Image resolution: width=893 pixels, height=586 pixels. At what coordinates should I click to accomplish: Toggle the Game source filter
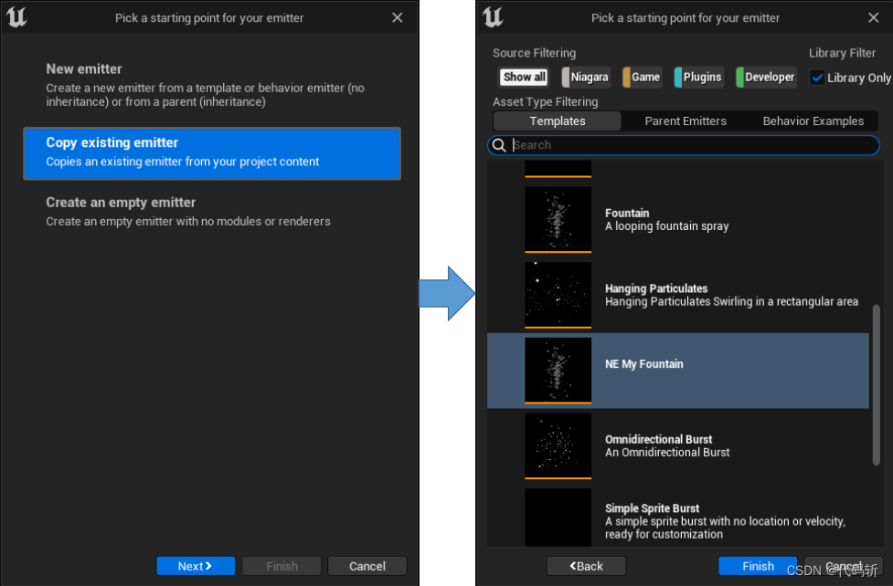point(642,77)
